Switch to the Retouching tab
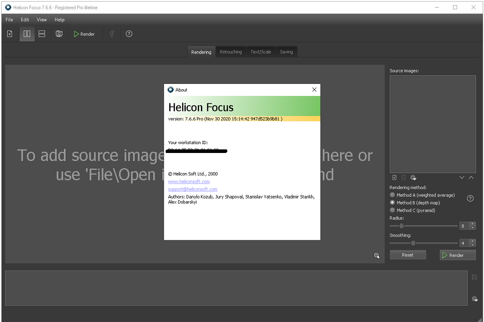The width and height of the screenshot is (484, 322). 230,52
